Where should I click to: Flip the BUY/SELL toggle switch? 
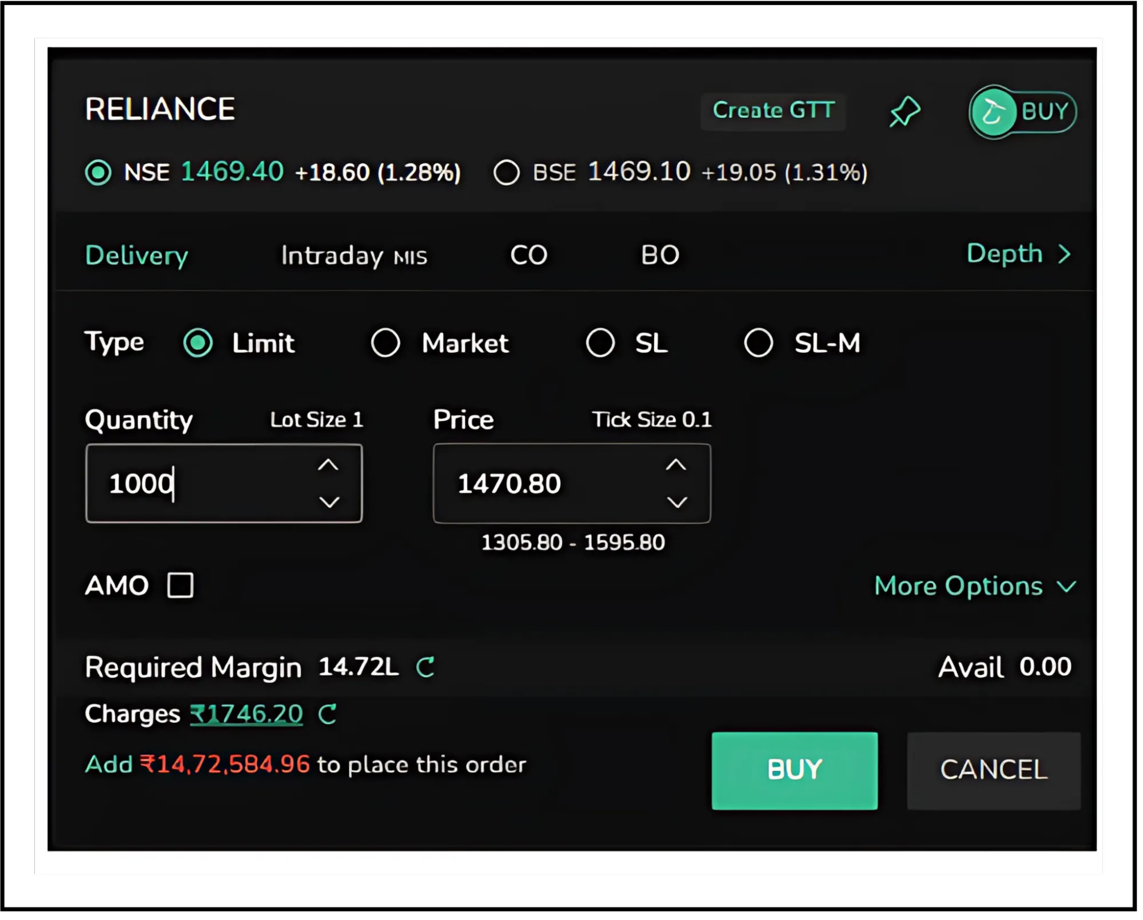1022,111
